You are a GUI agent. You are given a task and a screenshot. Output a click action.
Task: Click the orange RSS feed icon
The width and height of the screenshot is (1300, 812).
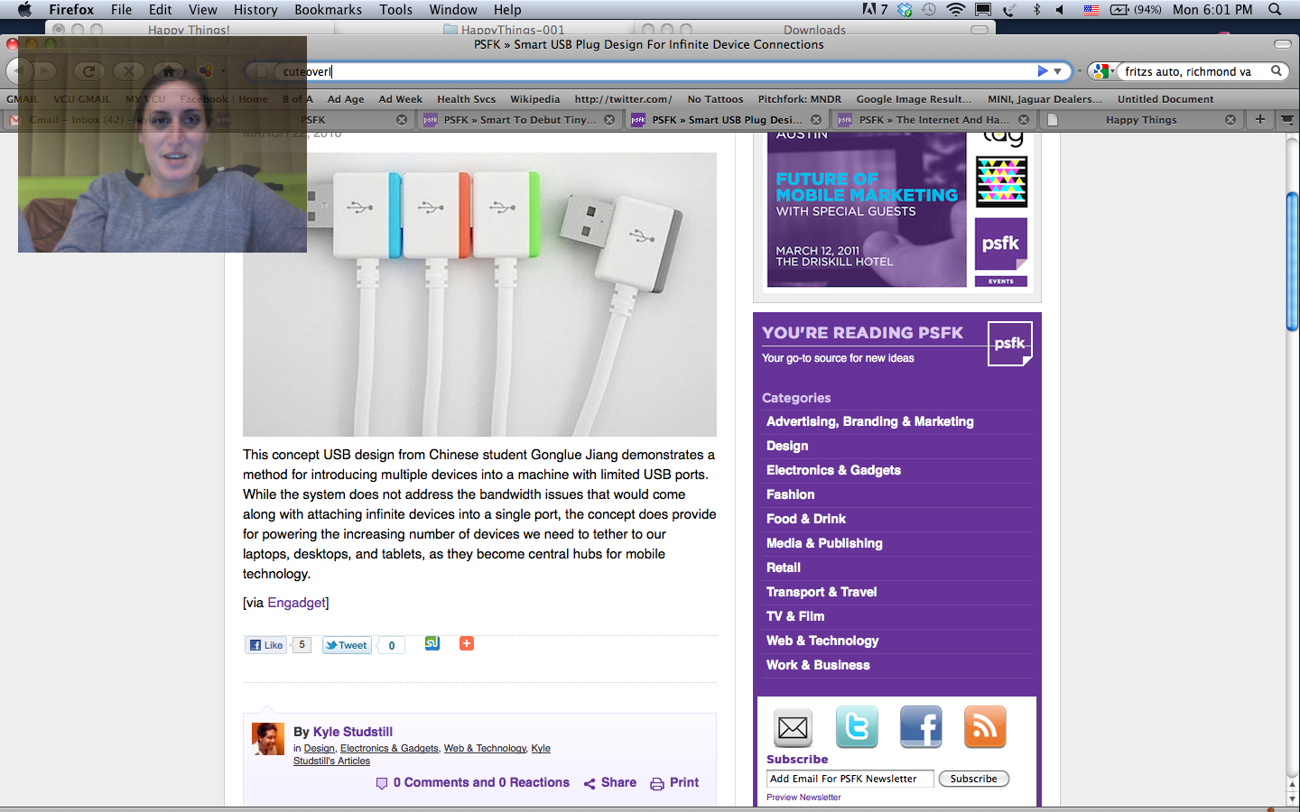coord(985,727)
